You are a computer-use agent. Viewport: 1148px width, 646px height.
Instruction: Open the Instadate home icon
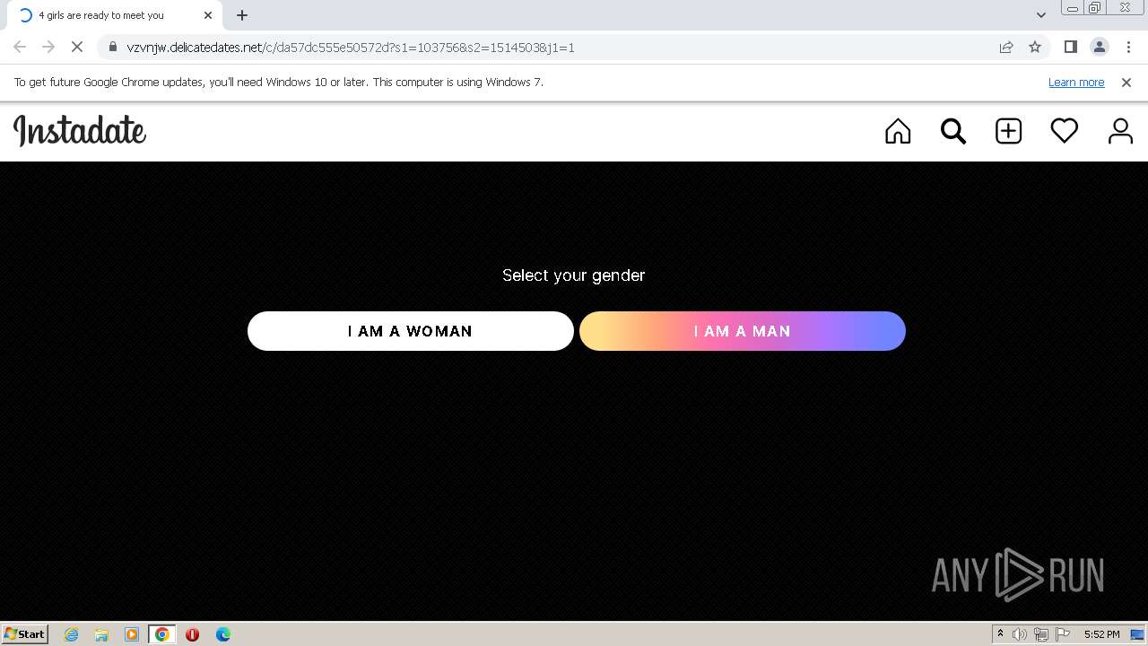(x=898, y=131)
